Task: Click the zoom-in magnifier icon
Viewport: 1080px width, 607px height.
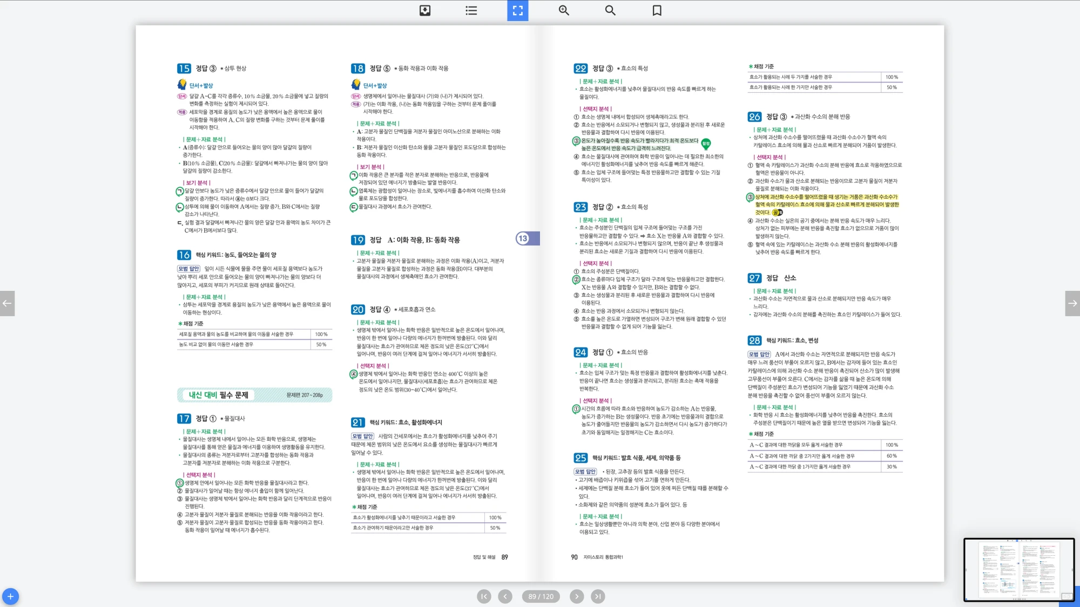Action: (x=564, y=10)
